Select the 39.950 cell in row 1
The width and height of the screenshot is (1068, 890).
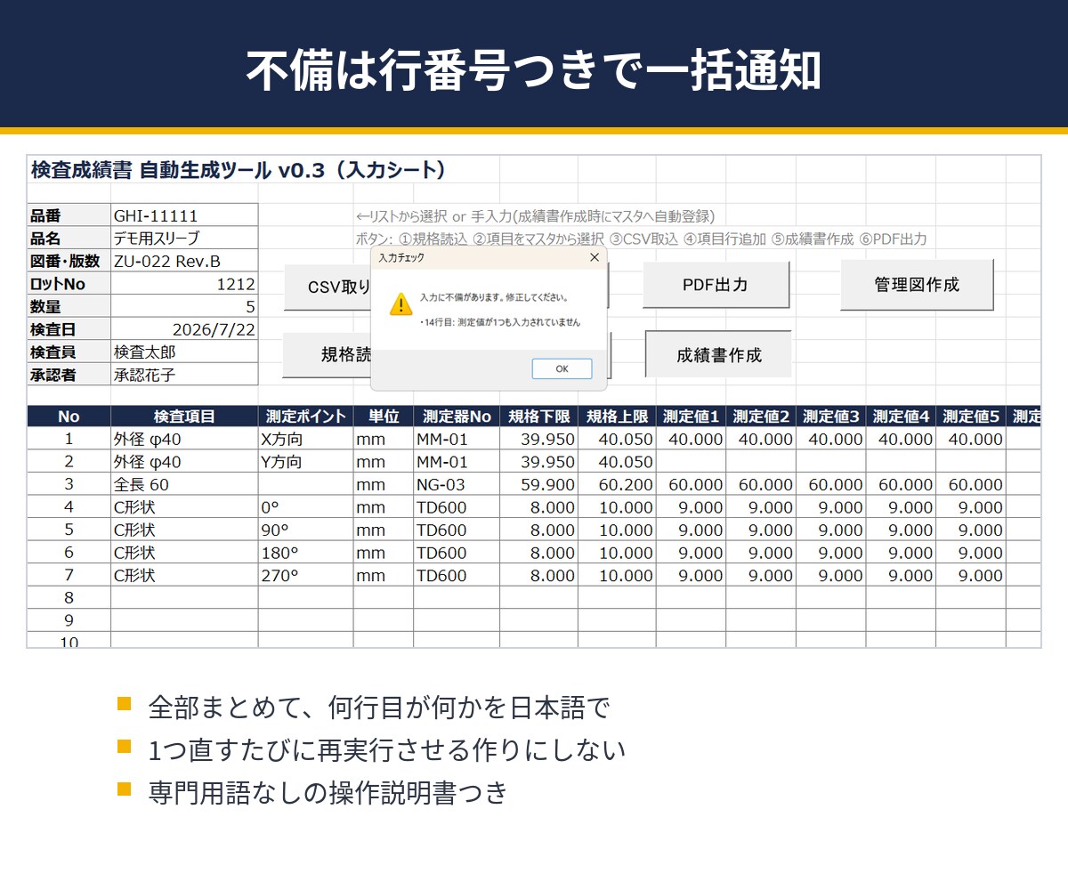[538, 439]
